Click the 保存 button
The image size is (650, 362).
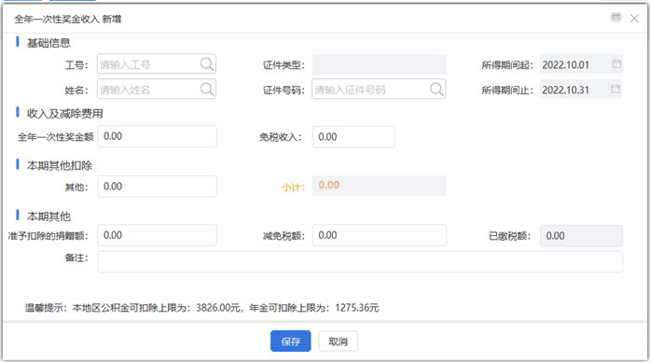291,341
